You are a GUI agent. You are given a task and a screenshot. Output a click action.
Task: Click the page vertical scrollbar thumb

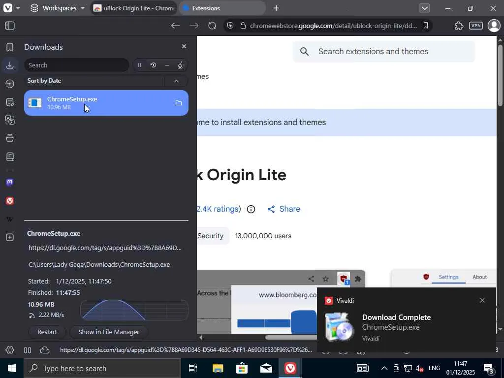pyautogui.click(x=500, y=75)
